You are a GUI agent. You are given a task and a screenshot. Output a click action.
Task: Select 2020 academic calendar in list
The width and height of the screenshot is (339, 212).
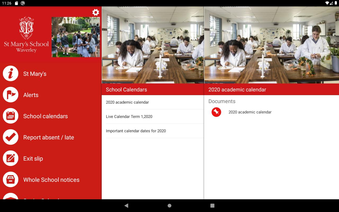tap(153, 102)
